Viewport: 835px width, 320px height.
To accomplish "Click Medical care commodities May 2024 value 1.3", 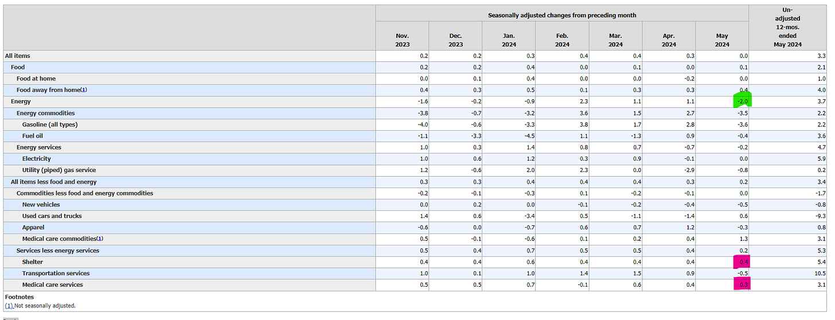I will [744, 239].
